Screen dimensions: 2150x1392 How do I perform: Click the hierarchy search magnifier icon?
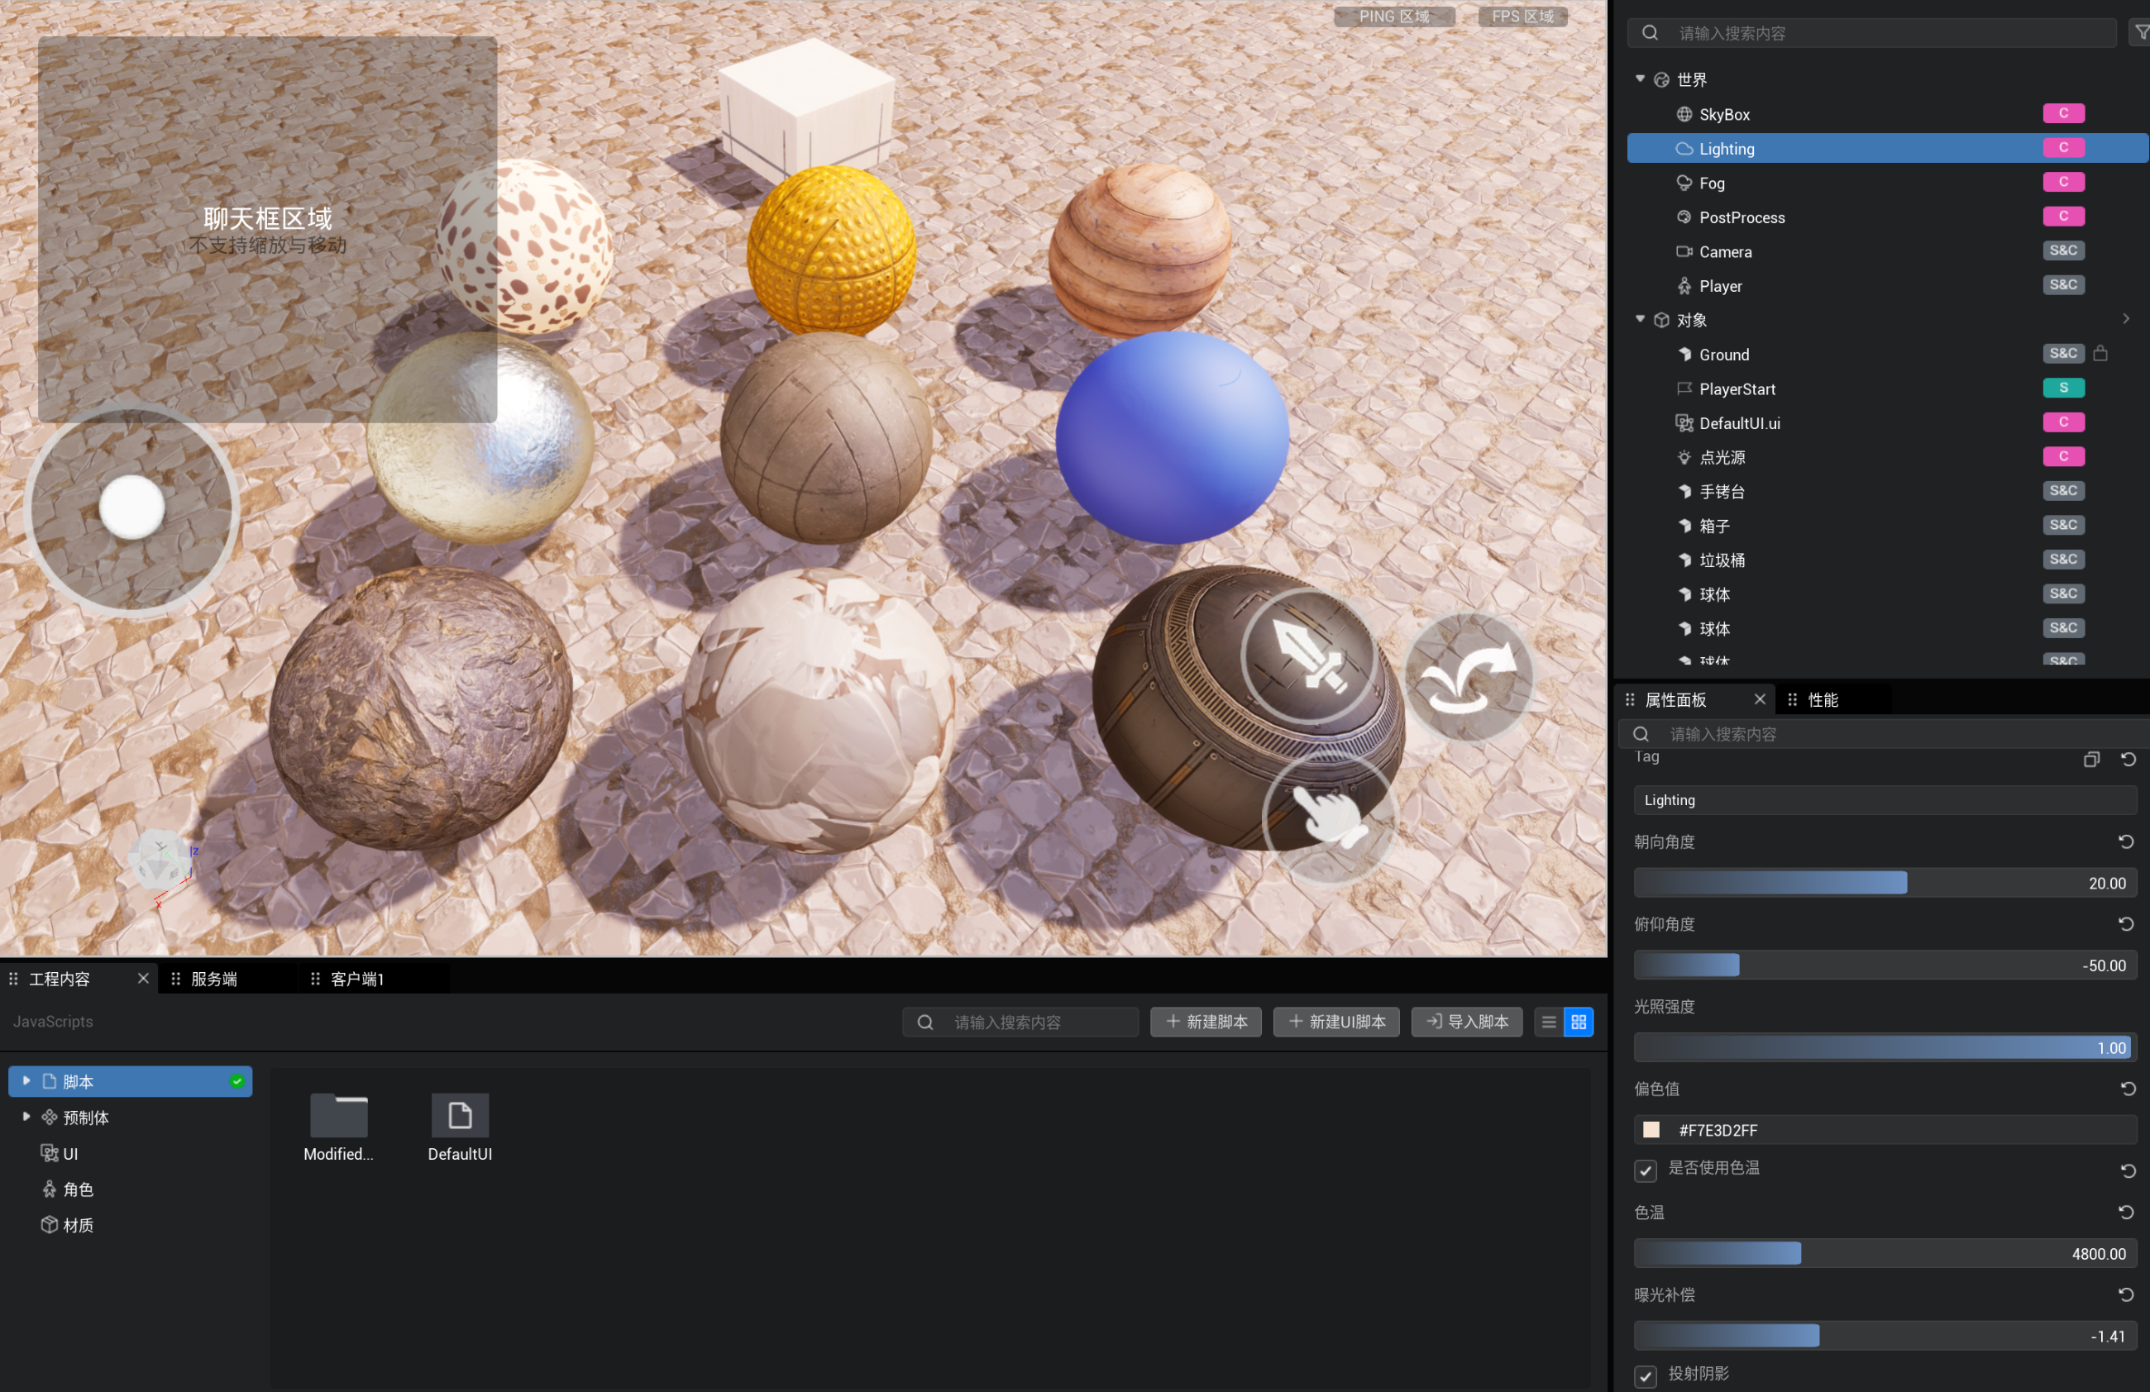(x=1650, y=32)
